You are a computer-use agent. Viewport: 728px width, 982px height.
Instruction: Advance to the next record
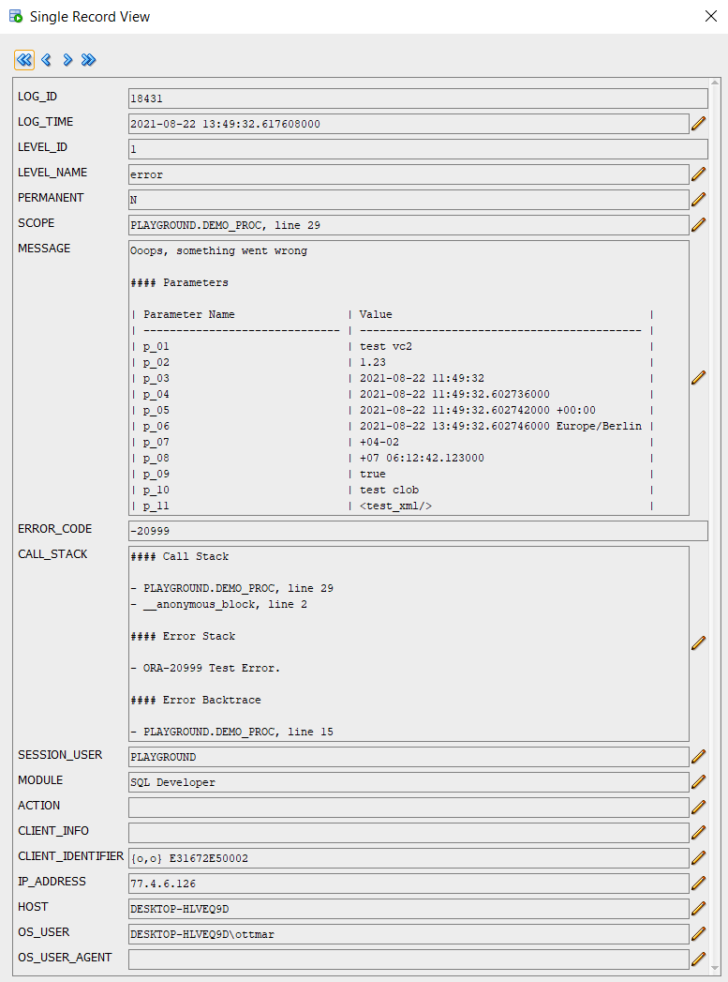coord(67,59)
